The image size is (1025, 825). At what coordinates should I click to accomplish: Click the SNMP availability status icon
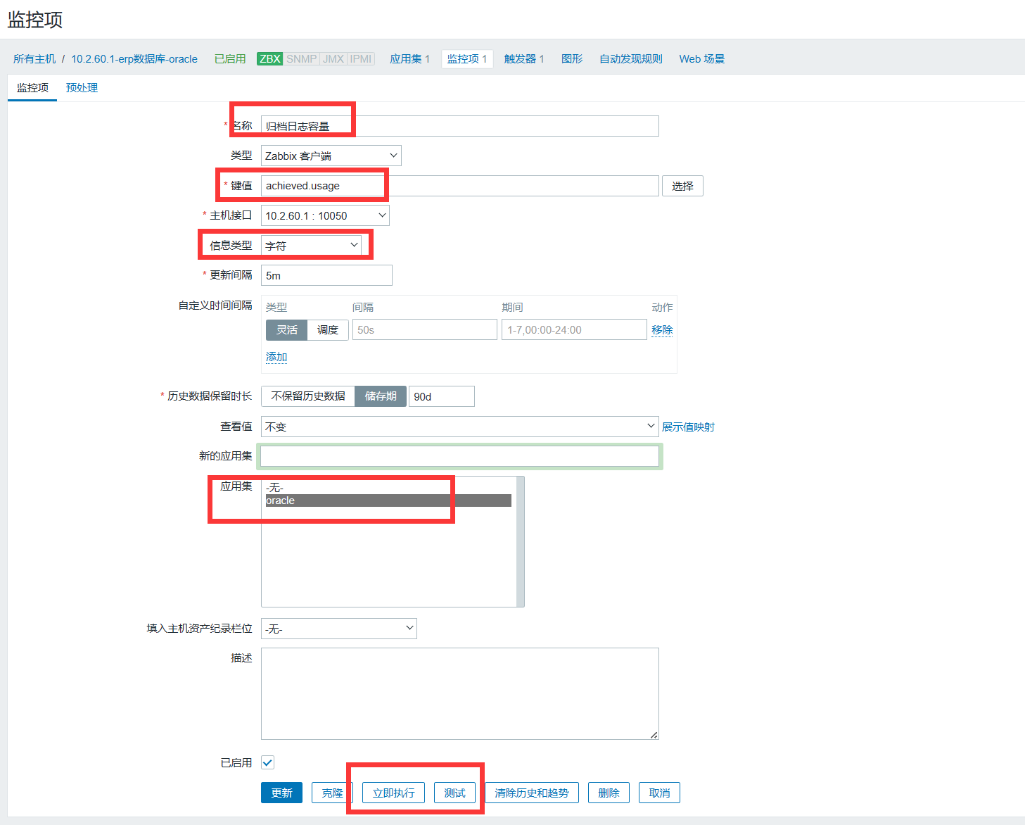300,58
